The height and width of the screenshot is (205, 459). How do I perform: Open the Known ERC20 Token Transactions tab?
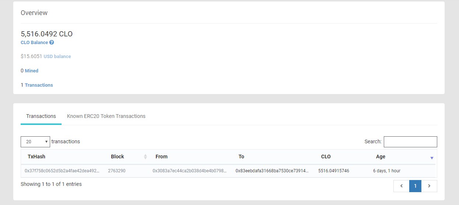coord(106,116)
